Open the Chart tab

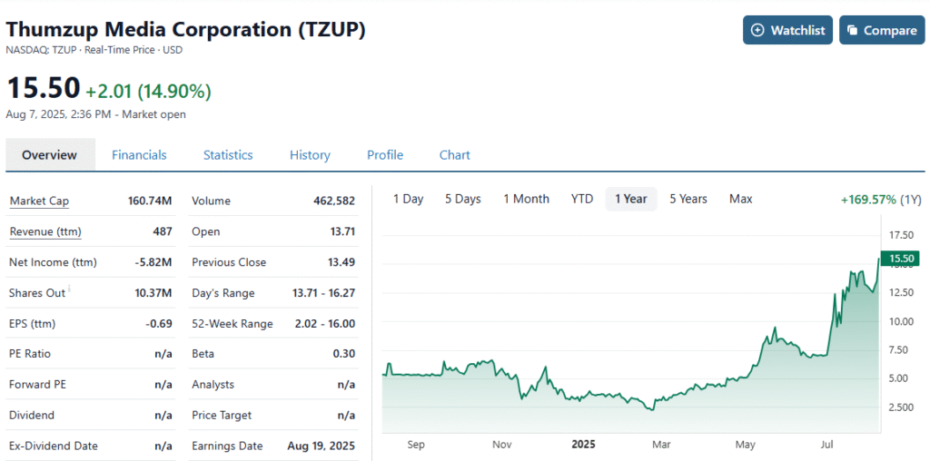[454, 155]
